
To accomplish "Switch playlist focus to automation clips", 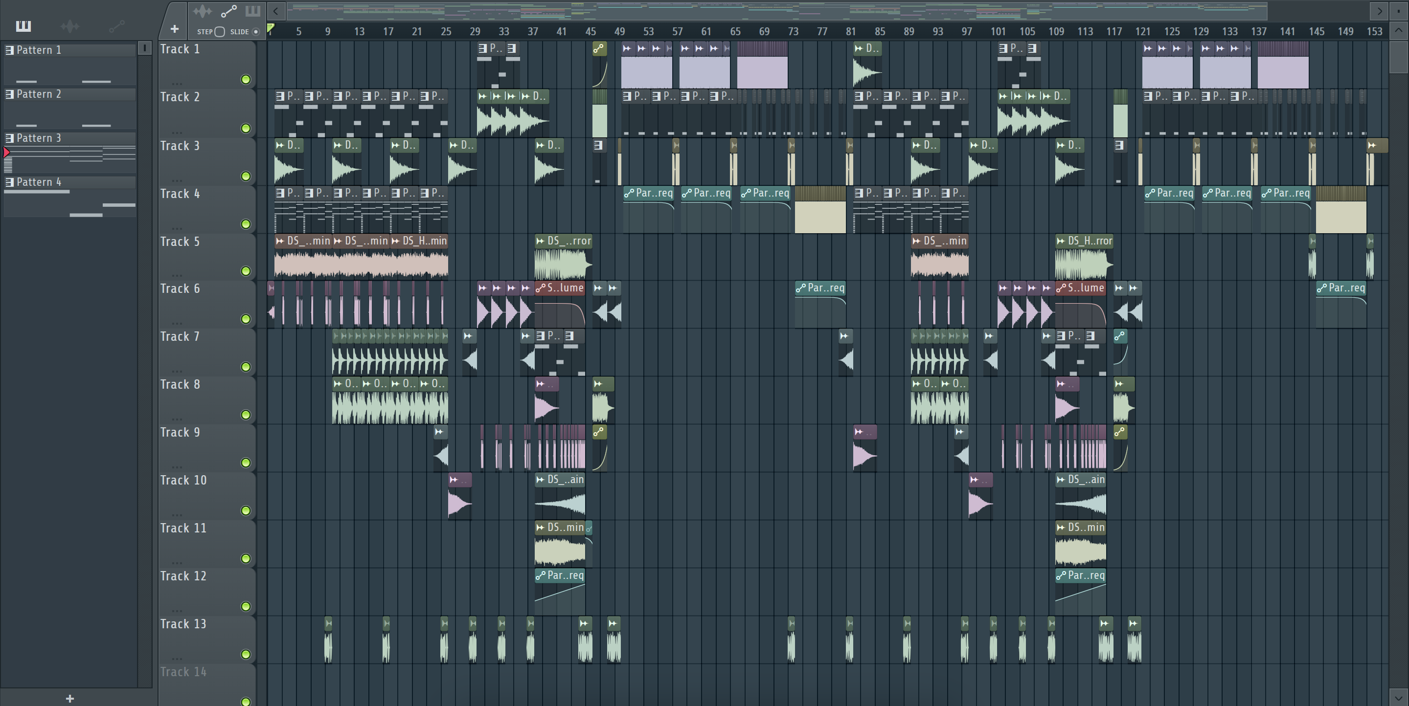I will [x=228, y=11].
